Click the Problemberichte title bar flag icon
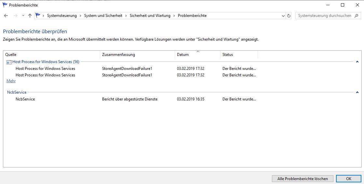 [x=5, y=5]
